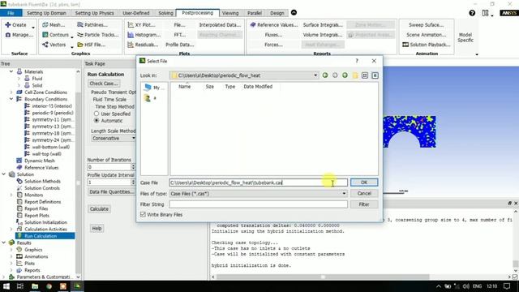Switch to User-Defined tab
Screen dimensions: 519x292
[x=136, y=13]
